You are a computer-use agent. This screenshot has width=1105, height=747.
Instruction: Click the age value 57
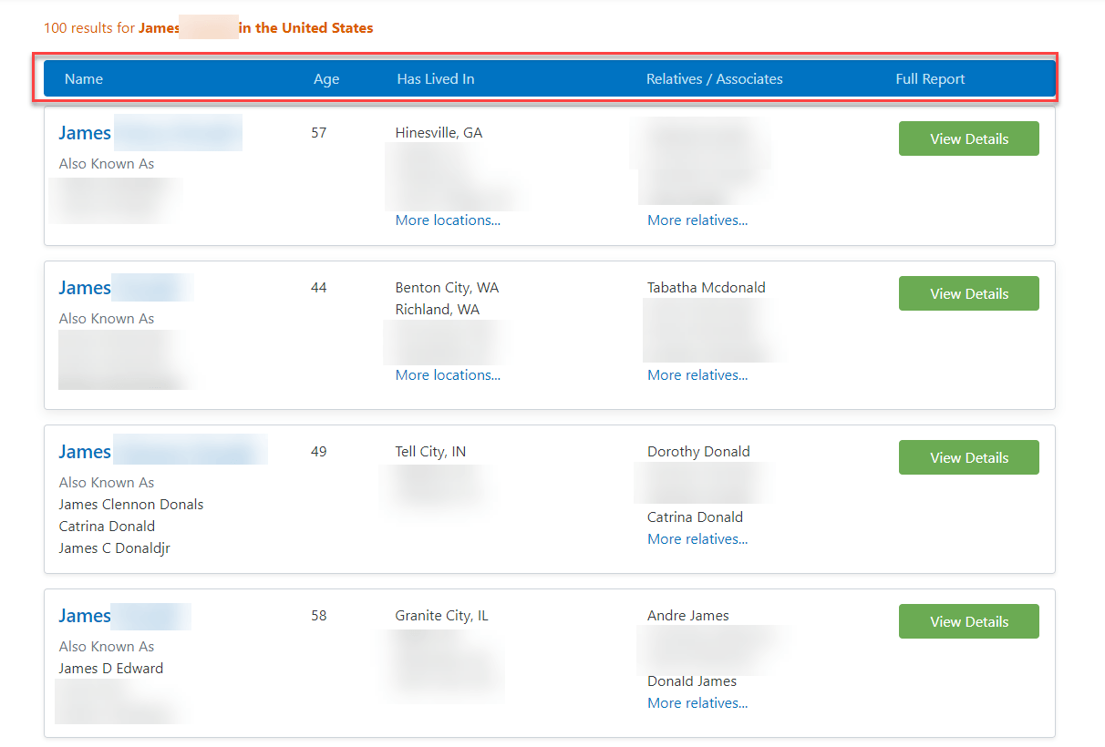(x=318, y=133)
